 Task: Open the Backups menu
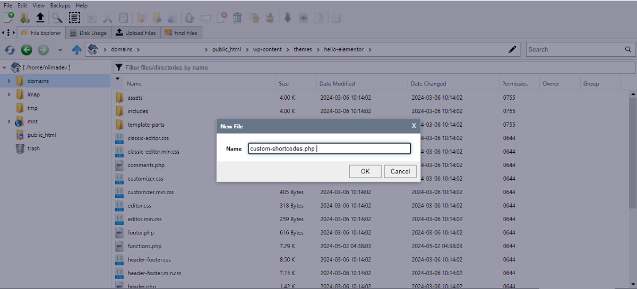point(60,5)
